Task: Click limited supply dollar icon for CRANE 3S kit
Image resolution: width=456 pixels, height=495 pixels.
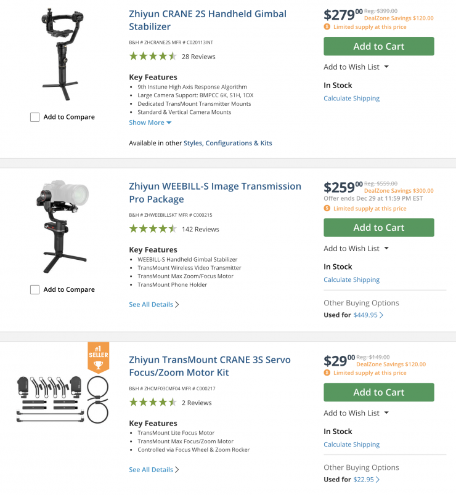Action: pyautogui.click(x=327, y=373)
